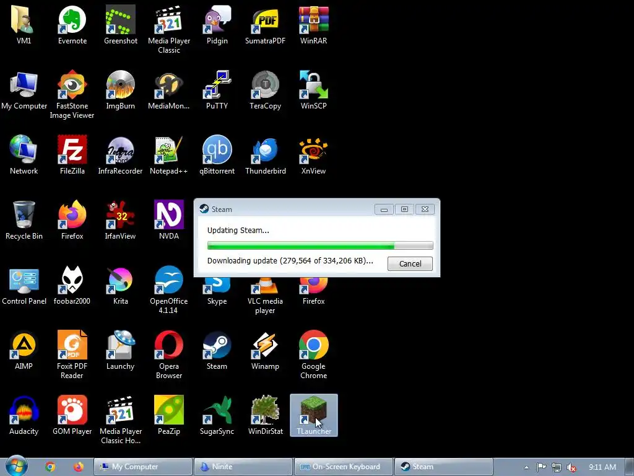Select the Winamp desktop icon
The image size is (634, 476).
point(265,351)
